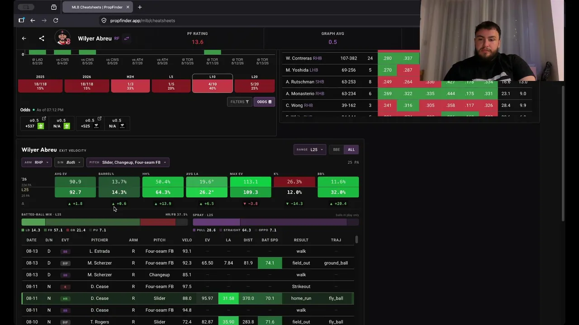Select the o0.5 +537 over bet
579x325 pixels.
pos(34,123)
